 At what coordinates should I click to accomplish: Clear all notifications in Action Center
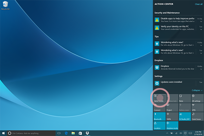coord(199,4)
